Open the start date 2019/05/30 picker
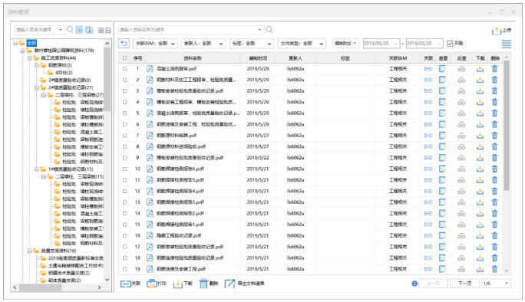 (x=381, y=44)
